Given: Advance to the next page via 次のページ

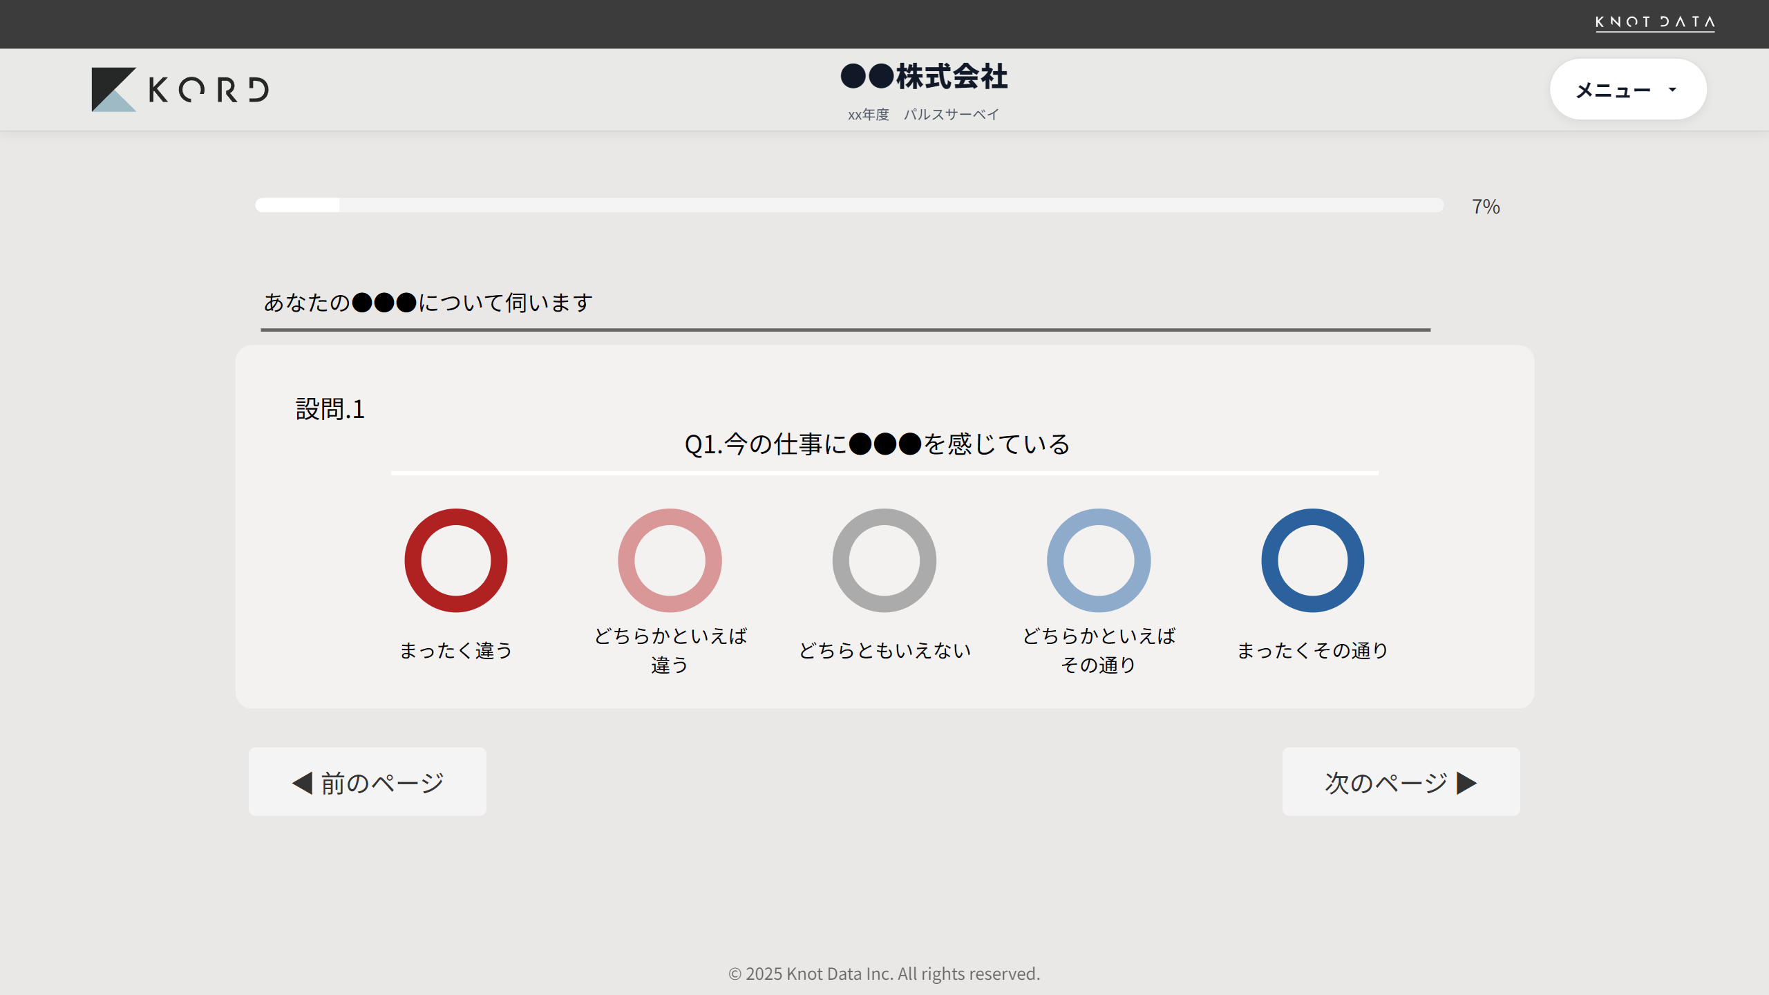Looking at the screenshot, I should pyautogui.click(x=1401, y=781).
